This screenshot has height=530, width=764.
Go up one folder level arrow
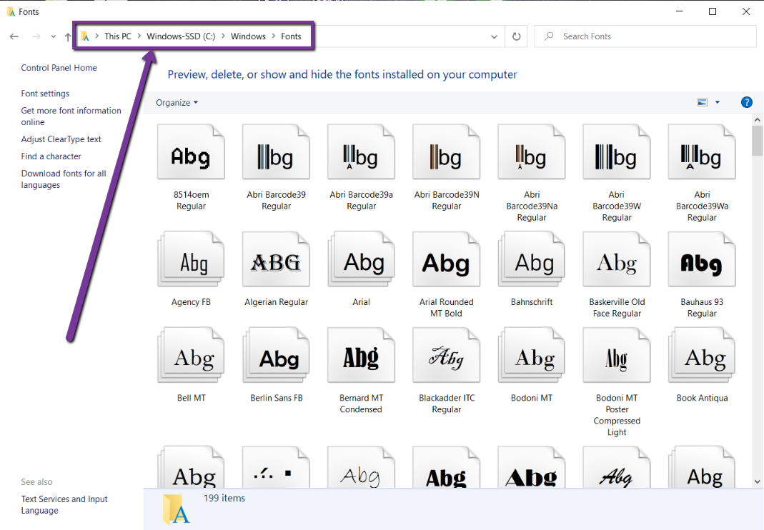click(68, 36)
